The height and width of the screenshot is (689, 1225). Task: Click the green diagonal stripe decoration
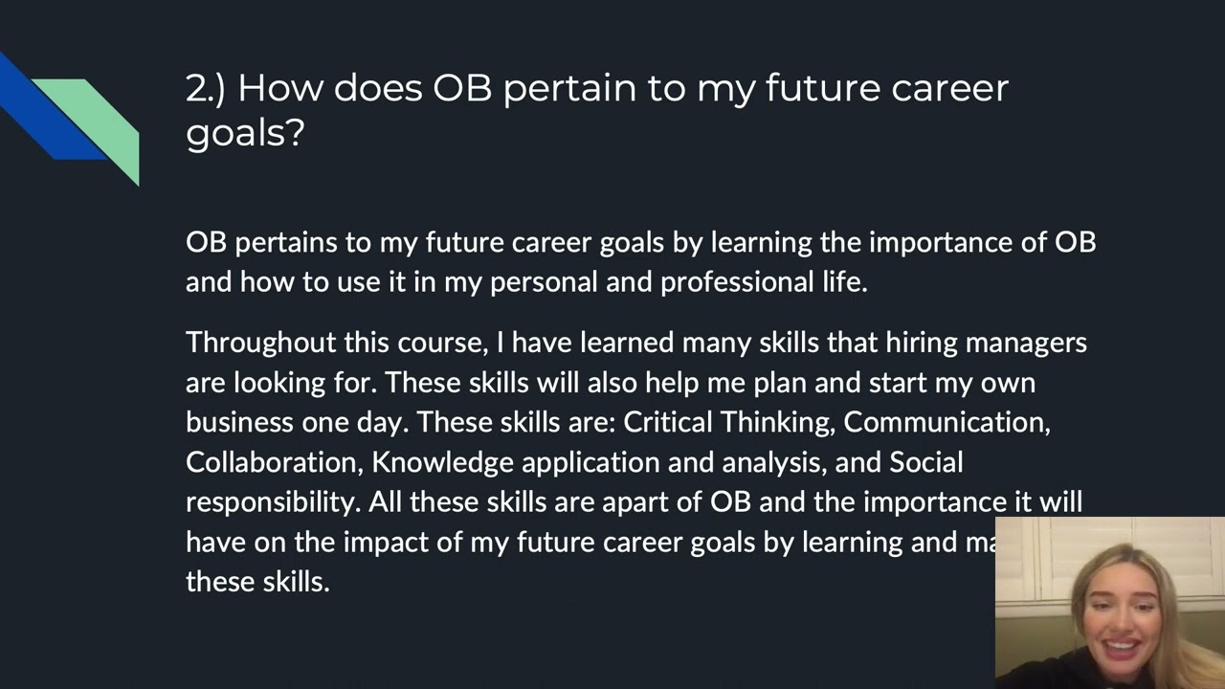coord(107,120)
